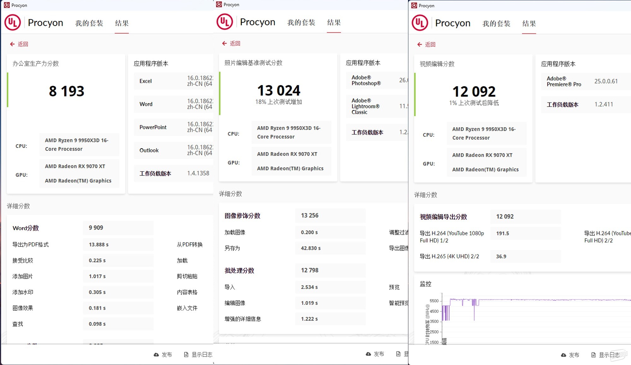Image resolution: width=631 pixels, height=365 pixels.
Task: Click the Adobe Photoshop version row
Action: (377, 80)
